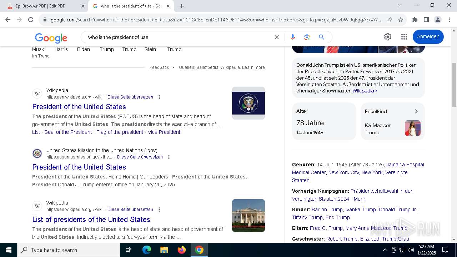Screen dimensions: 457x257
Task: Go back with the browser back arrow
Action: 8,20
